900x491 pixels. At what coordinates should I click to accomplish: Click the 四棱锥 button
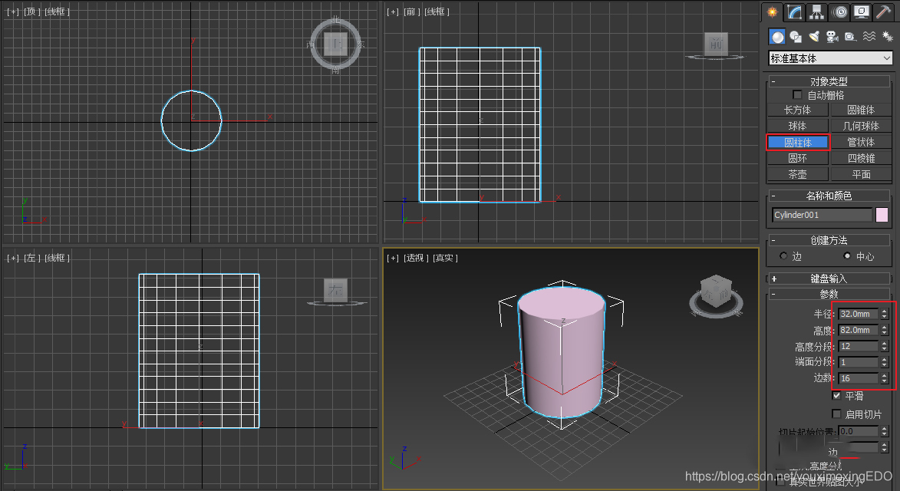(x=860, y=158)
